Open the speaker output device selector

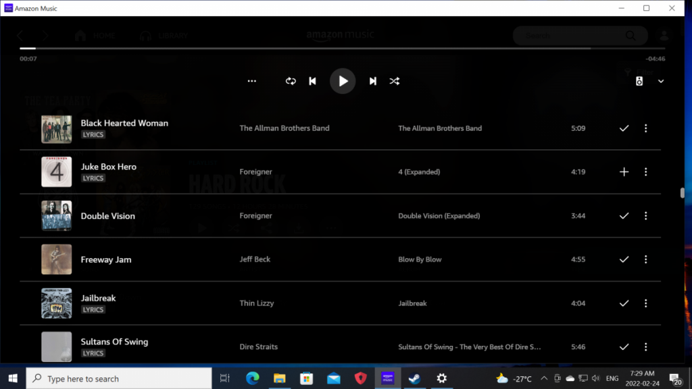639,81
